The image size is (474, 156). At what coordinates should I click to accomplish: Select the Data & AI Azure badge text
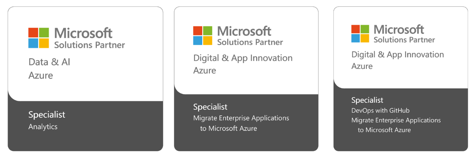[x=49, y=69]
